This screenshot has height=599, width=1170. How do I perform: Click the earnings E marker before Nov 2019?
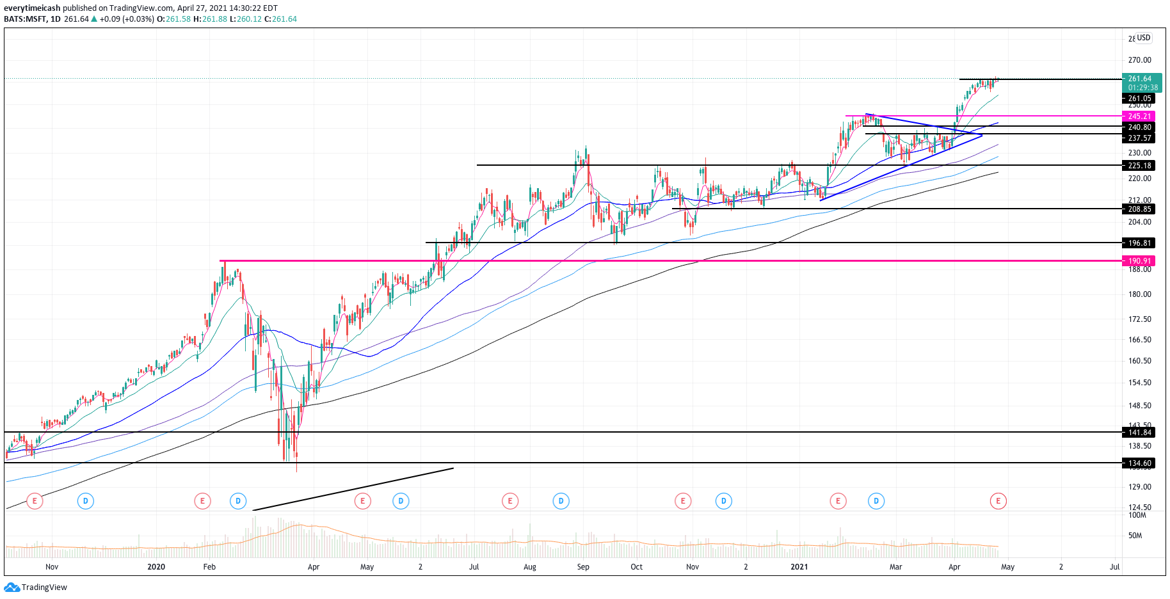point(35,501)
